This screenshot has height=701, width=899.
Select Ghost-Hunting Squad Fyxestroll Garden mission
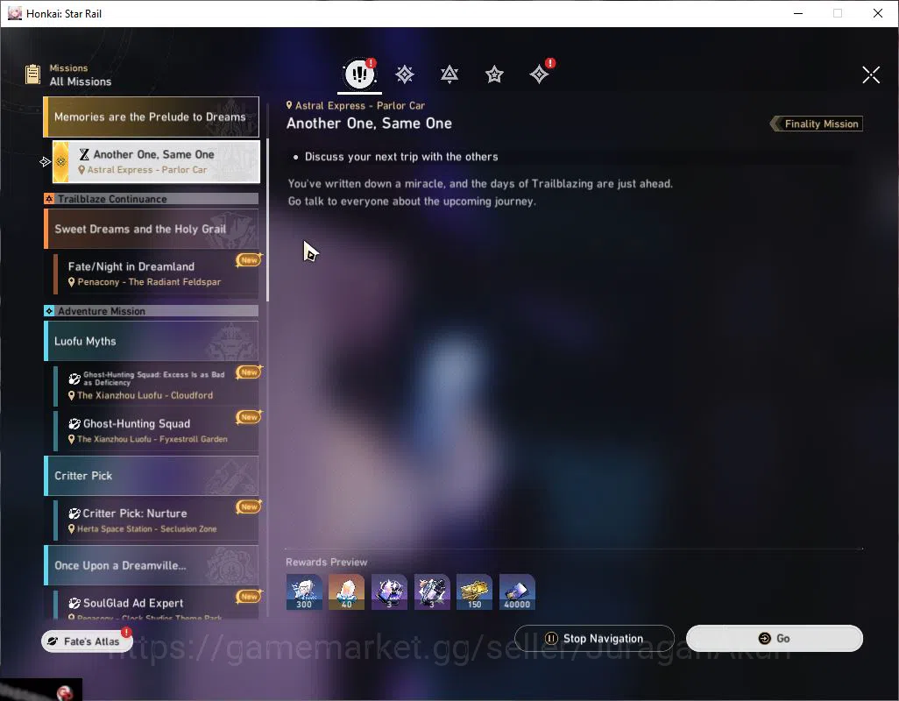coord(156,430)
